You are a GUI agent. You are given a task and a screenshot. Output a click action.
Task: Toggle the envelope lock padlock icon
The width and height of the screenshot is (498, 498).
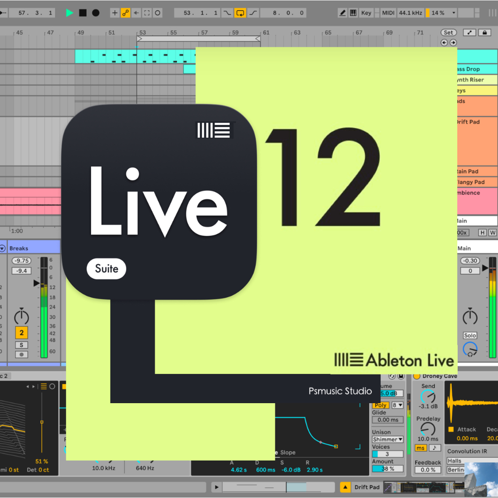pos(484,32)
